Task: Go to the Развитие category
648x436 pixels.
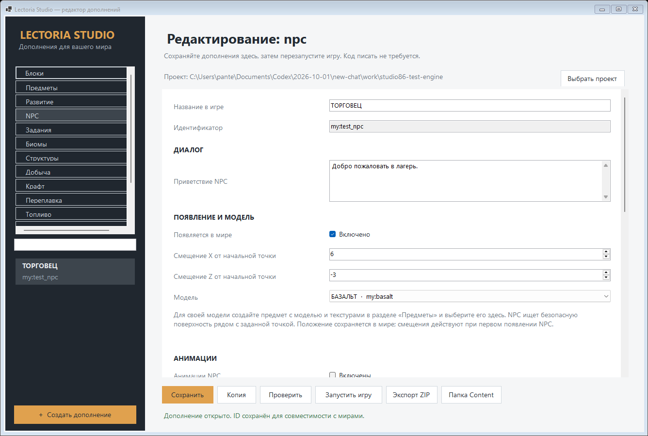Action: click(x=71, y=101)
